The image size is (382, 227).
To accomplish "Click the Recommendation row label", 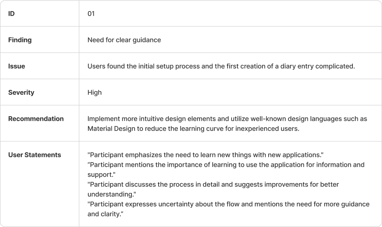I will point(36,119).
